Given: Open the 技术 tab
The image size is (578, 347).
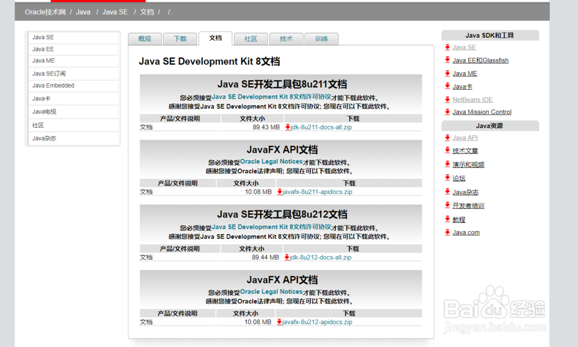Looking at the screenshot, I should [287, 39].
